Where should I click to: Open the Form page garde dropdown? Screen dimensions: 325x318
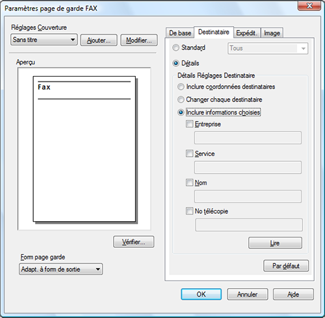coord(60,269)
